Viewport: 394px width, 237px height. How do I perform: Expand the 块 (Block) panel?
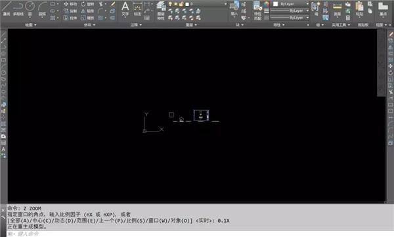(x=240, y=25)
